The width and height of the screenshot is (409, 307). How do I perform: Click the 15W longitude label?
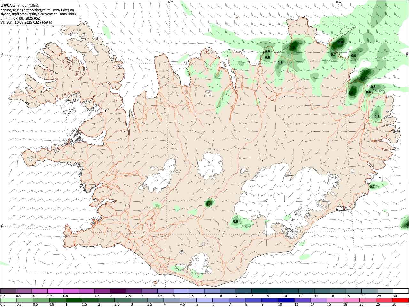(338, 2)
